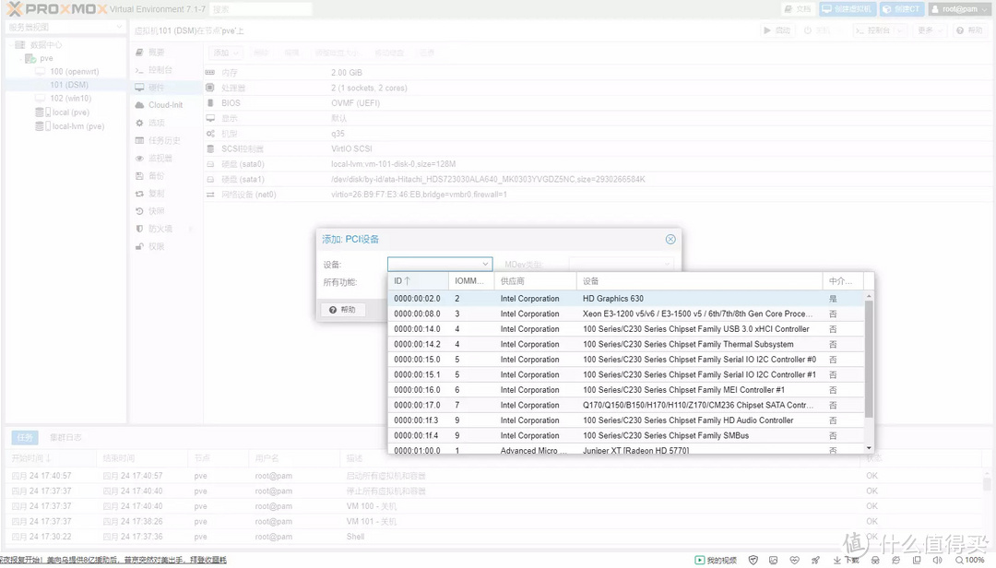Click the 帮助 help button in toolbar
996x568 pixels.
pos(970,30)
